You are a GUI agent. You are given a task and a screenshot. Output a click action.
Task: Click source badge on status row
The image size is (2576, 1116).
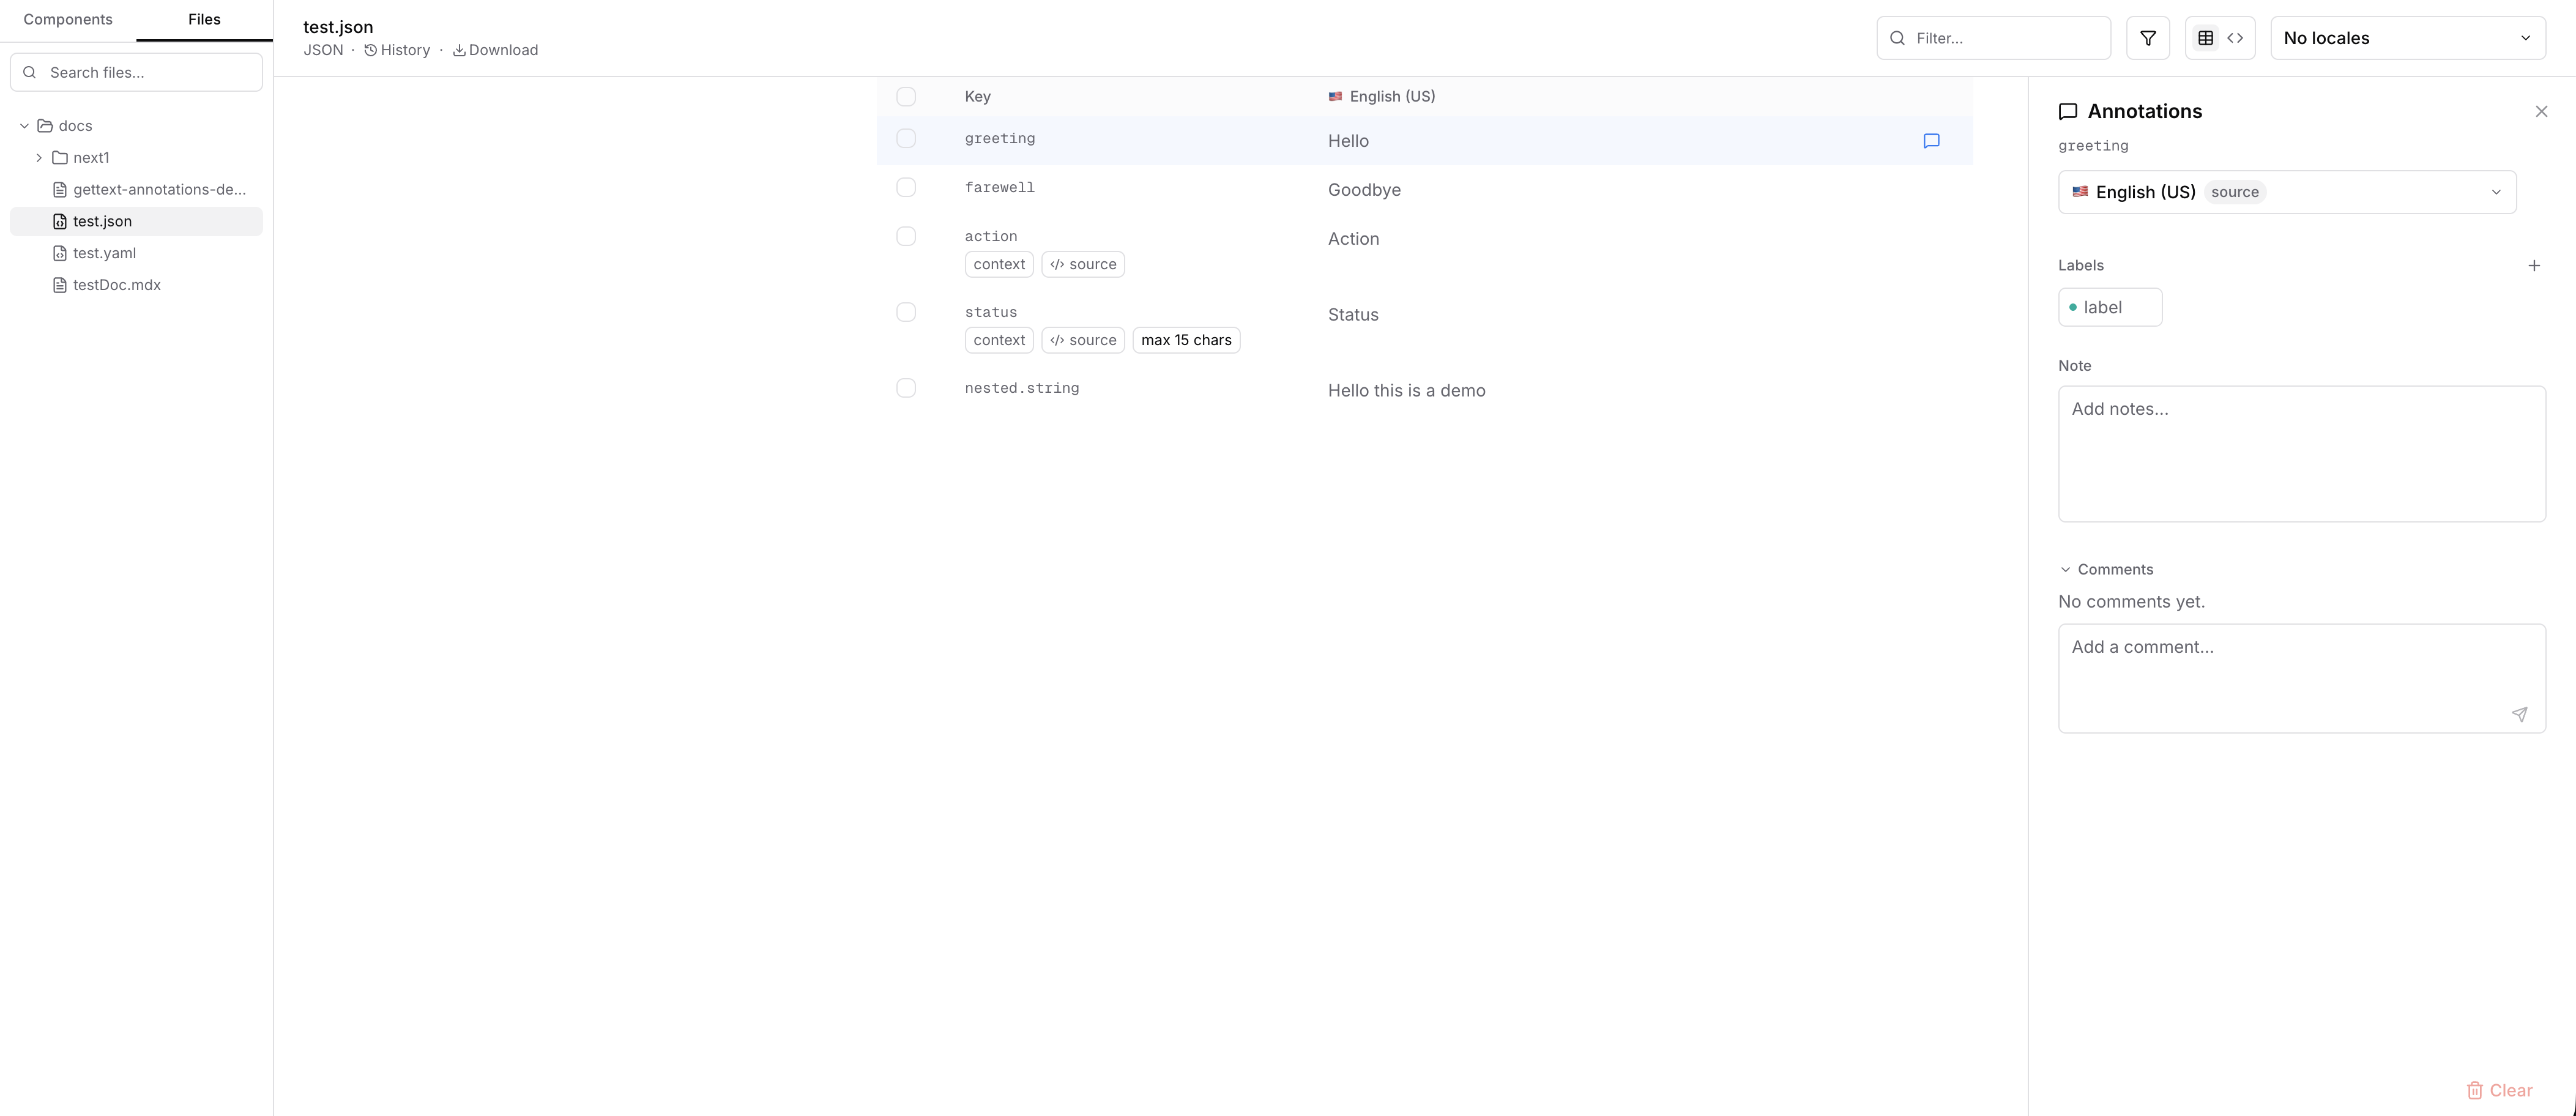pos(1083,340)
